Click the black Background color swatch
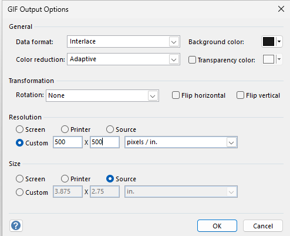The width and height of the screenshot is (290, 236). (268, 42)
